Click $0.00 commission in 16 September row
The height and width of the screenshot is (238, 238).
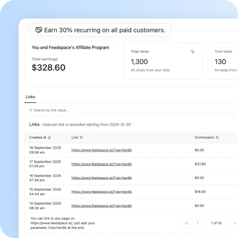pyautogui.click(x=199, y=178)
